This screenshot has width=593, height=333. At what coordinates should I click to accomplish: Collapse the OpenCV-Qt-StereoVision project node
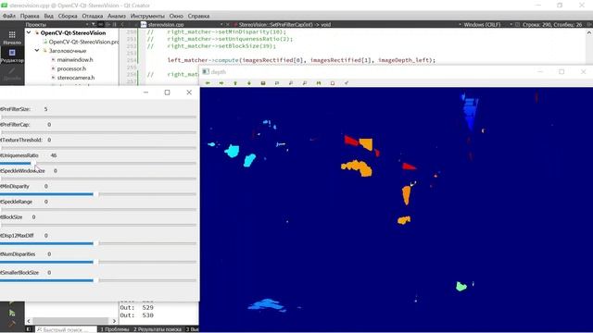click(x=29, y=33)
